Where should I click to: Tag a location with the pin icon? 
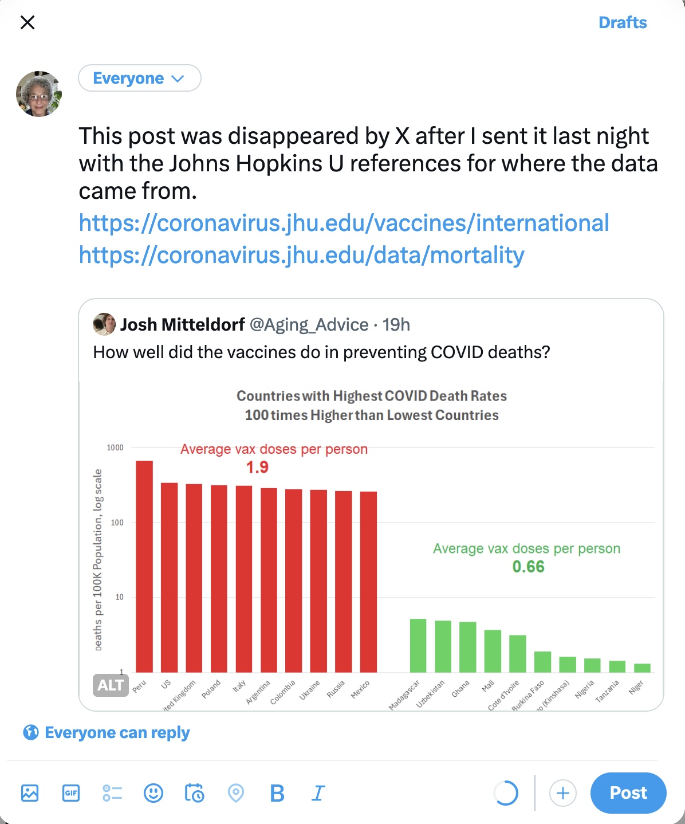pos(236,793)
